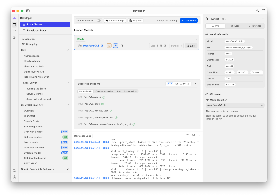The height and width of the screenshot is (196, 278).
Task: Click the help icon beside /api/v1/chat
Action: pos(102,104)
